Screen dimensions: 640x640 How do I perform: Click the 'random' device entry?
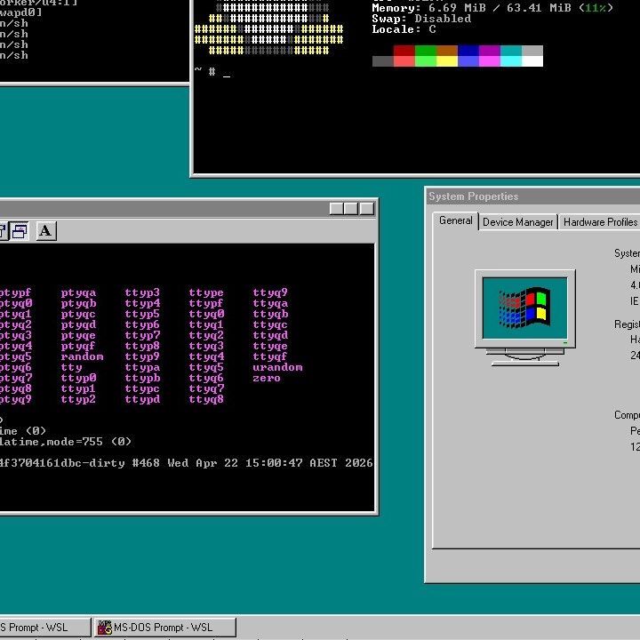click(x=82, y=356)
